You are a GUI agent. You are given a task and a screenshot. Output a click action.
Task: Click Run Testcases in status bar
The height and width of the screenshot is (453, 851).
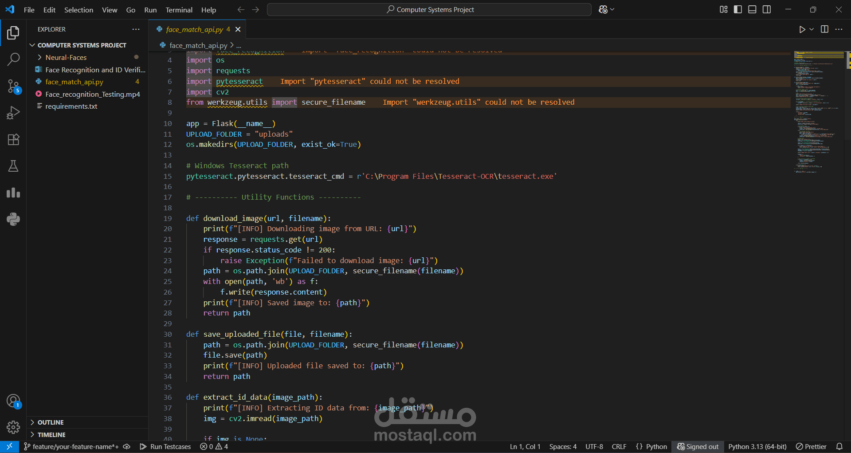pyautogui.click(x=165, y=446)
